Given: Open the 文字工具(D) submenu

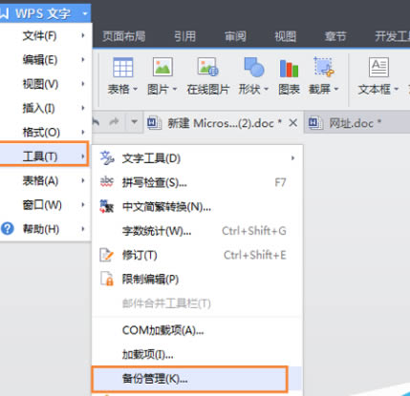Looking at the screenshot, I should tap(198, 158).
